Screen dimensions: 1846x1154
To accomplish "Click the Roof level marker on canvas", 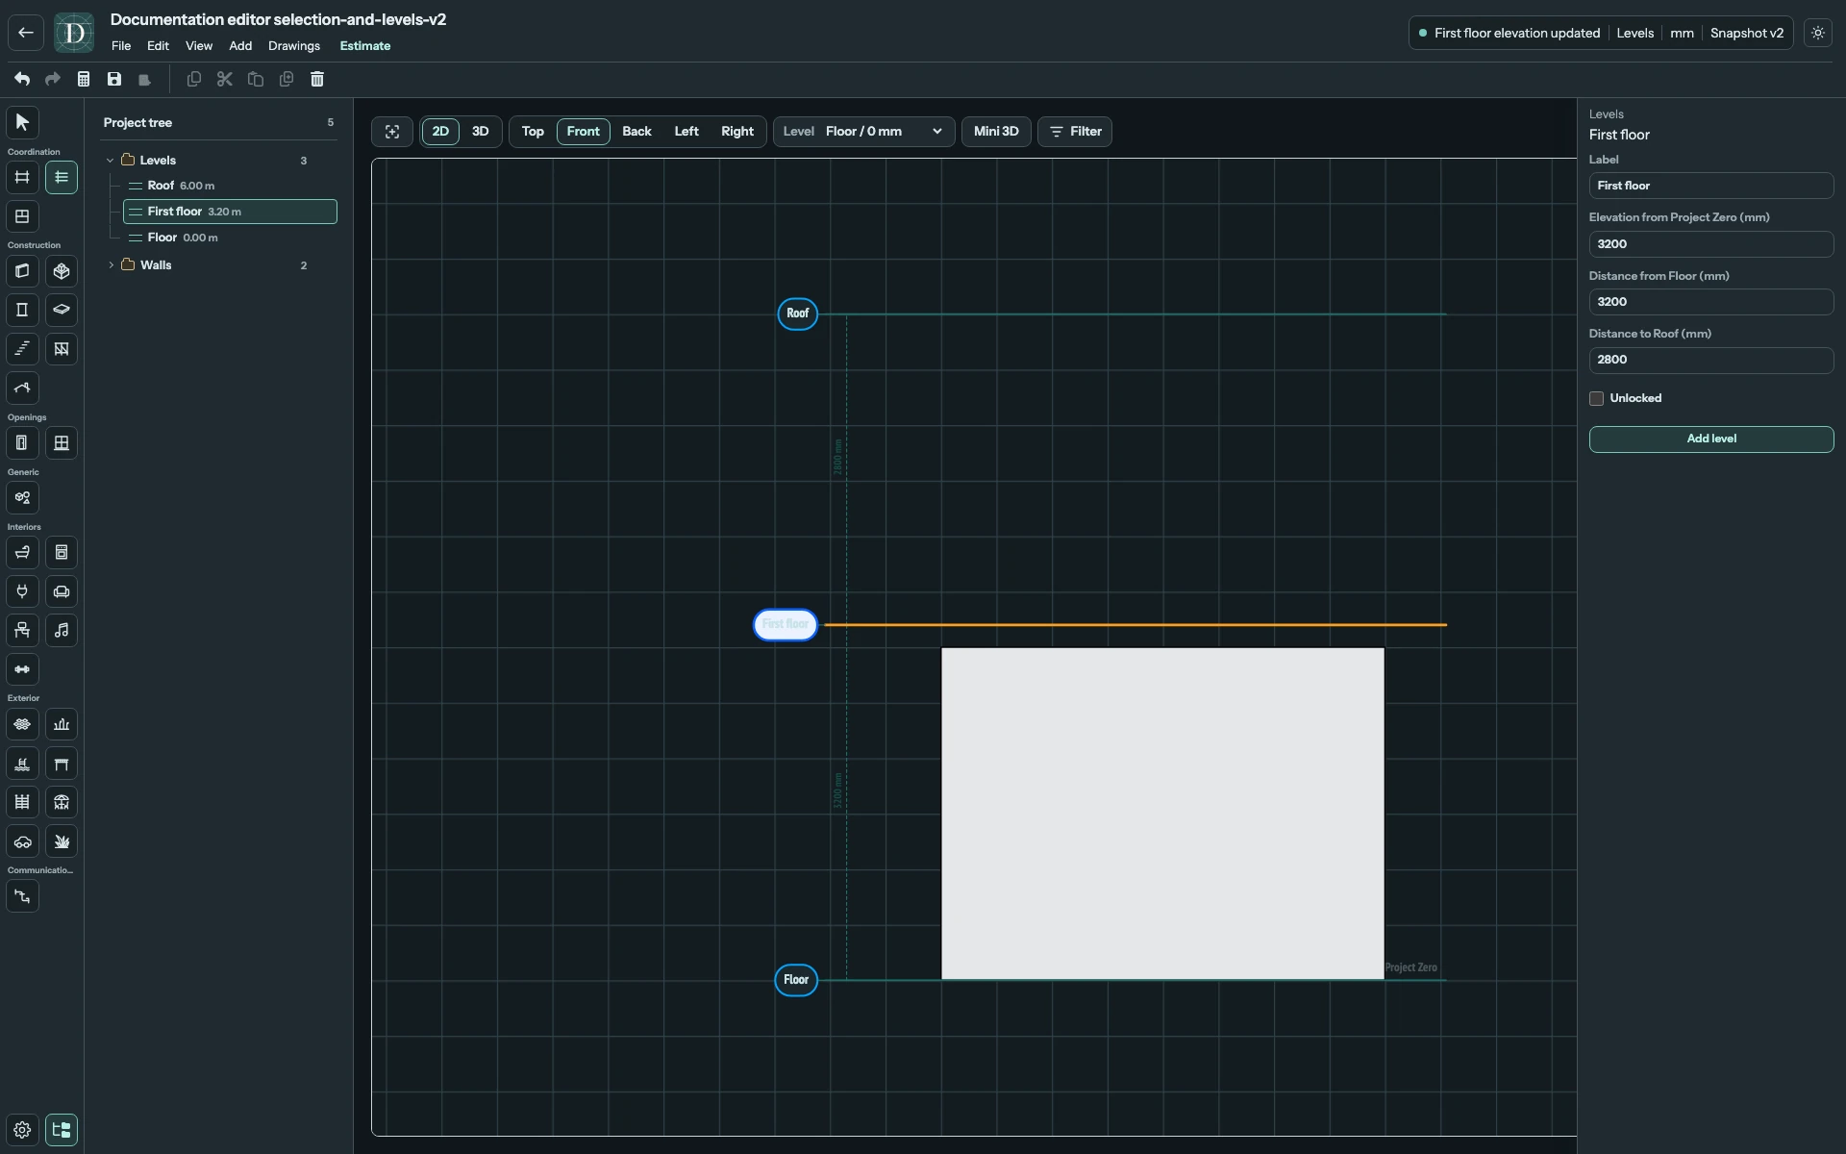I will click(x=798, y=314).
